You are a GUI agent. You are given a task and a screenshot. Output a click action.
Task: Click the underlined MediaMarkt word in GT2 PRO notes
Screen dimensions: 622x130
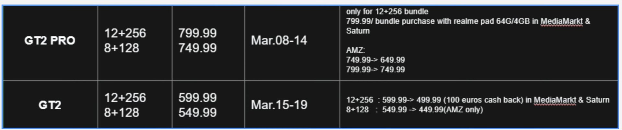[x=561, y=21]
